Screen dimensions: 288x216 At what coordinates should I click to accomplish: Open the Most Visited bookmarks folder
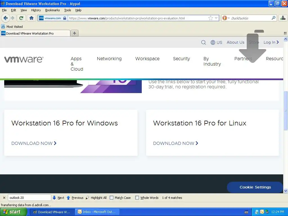(x=12, y=27)
